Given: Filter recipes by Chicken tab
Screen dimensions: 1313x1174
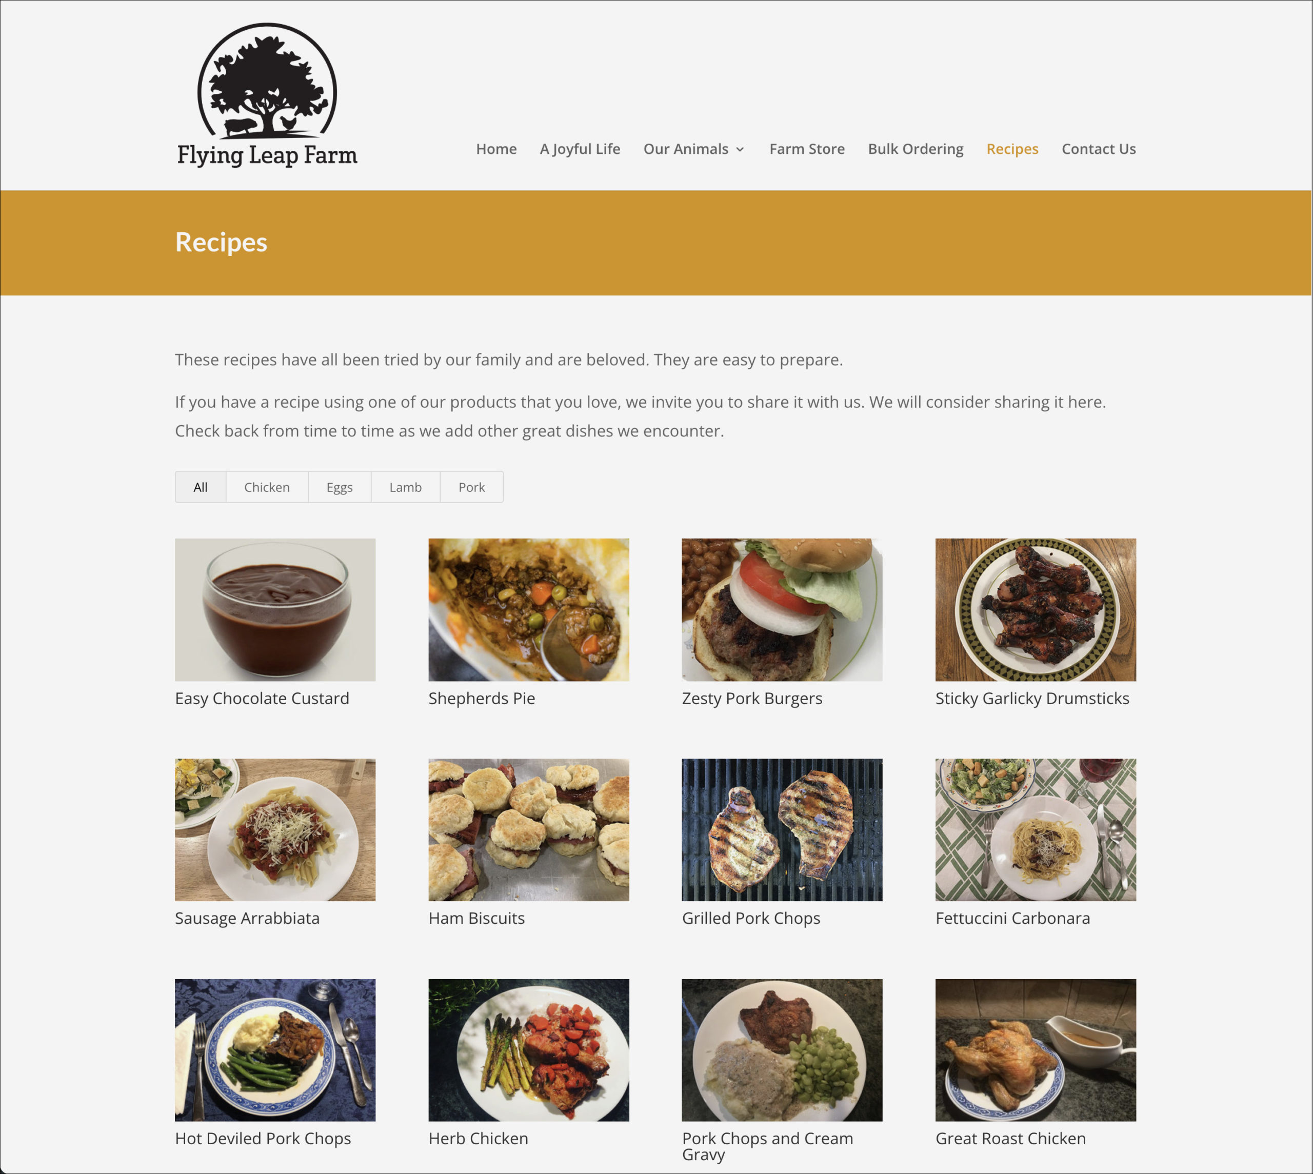Looking at the screenshot, I should pyautogui.click(x=267, y=487).
